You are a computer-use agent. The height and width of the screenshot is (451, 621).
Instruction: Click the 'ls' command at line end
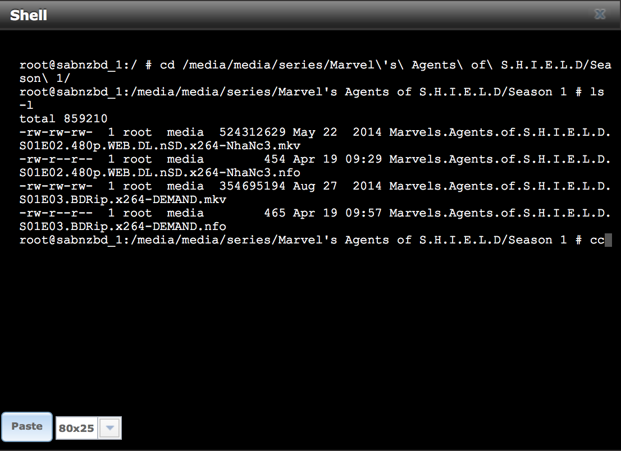(x=597, y=92)
